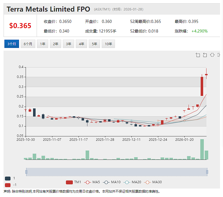Click the 2026-01-20 x-axis date label
The image size is (223, 197).
[184, 140]
